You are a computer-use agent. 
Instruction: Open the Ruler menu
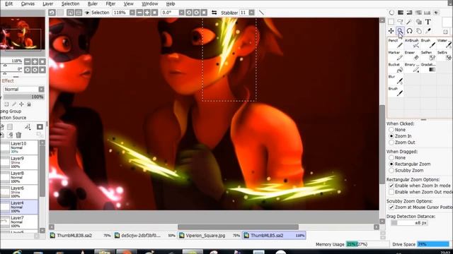(93, 4)
